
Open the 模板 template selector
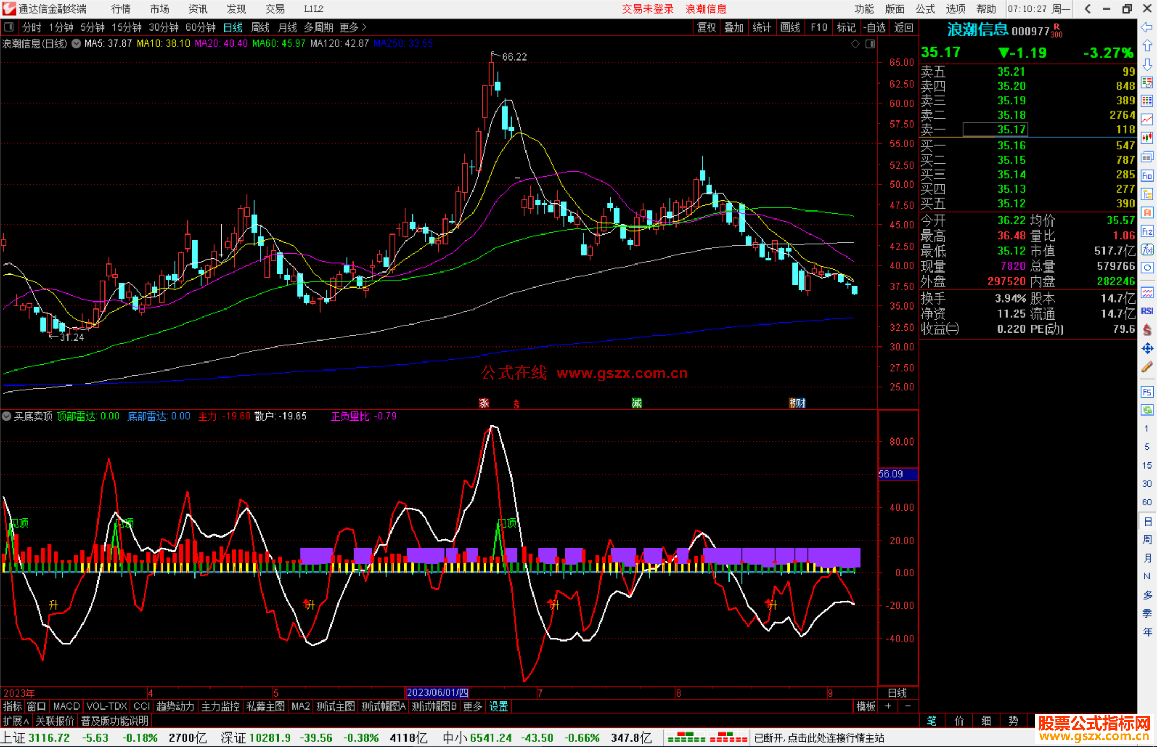click(x=865, y=706)
